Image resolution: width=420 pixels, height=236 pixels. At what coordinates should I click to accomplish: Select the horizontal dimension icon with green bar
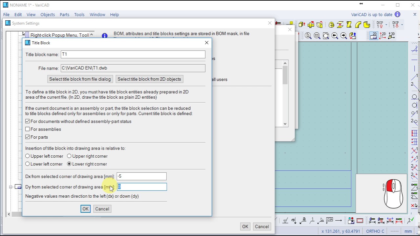pos(372,221)
